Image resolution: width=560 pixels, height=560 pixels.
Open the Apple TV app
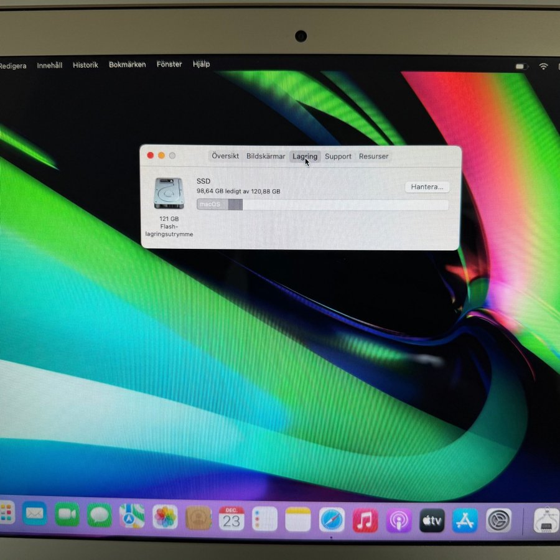[432, 520]
